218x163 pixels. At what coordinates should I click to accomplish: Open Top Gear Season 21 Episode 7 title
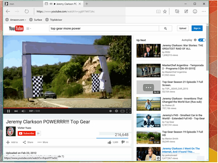183,83
